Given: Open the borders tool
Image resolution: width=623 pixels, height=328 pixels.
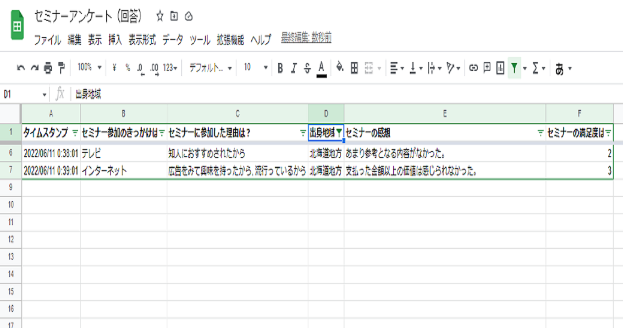Looking at the screenshot, I should pos(354,68).
